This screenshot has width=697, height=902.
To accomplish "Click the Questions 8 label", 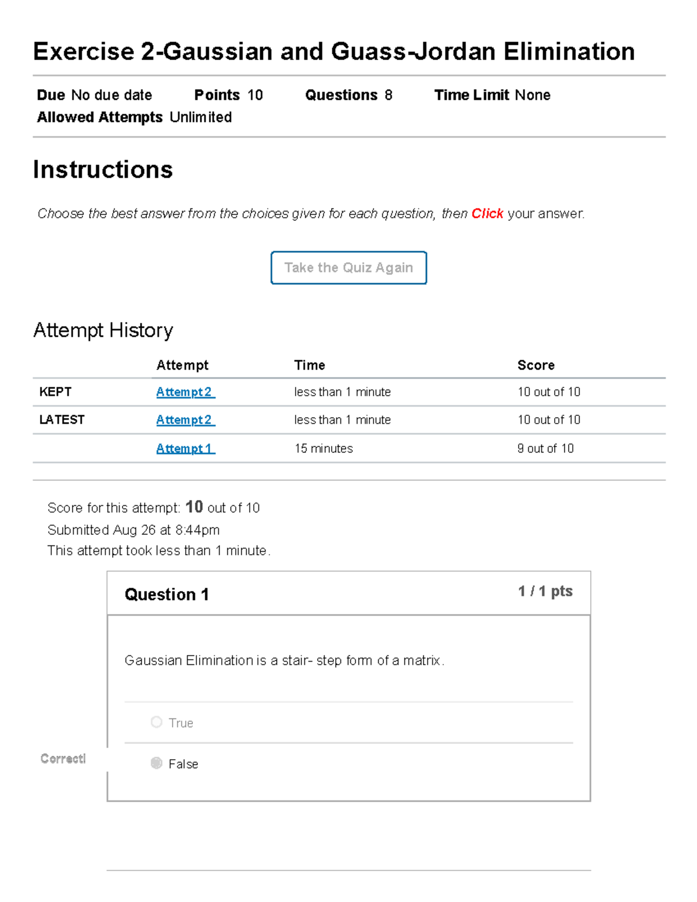I will [348, 95].
